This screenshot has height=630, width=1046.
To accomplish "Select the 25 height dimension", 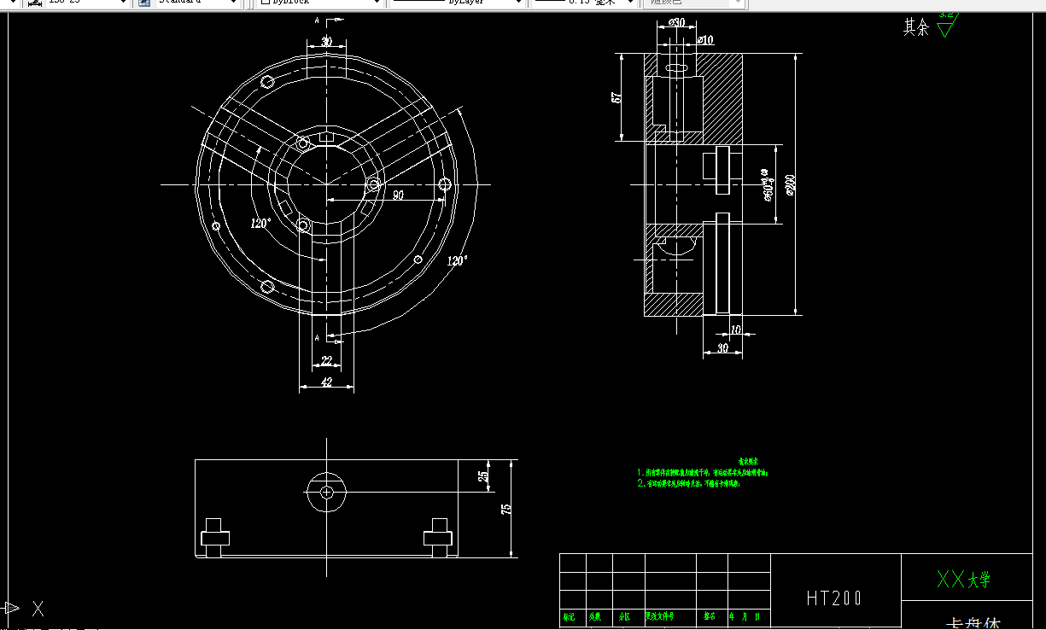I will point(483,475).
